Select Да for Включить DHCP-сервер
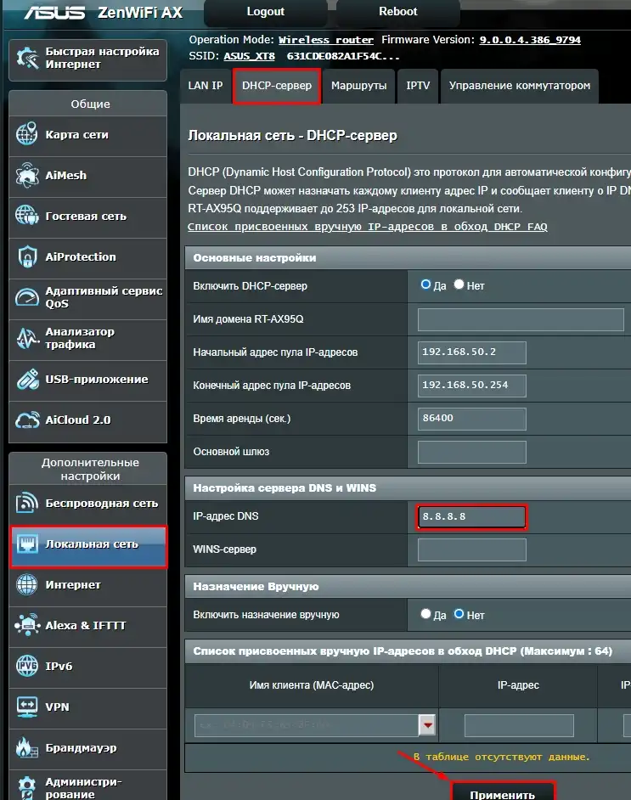This screenshot has height=800, width=631. [425, 285]
